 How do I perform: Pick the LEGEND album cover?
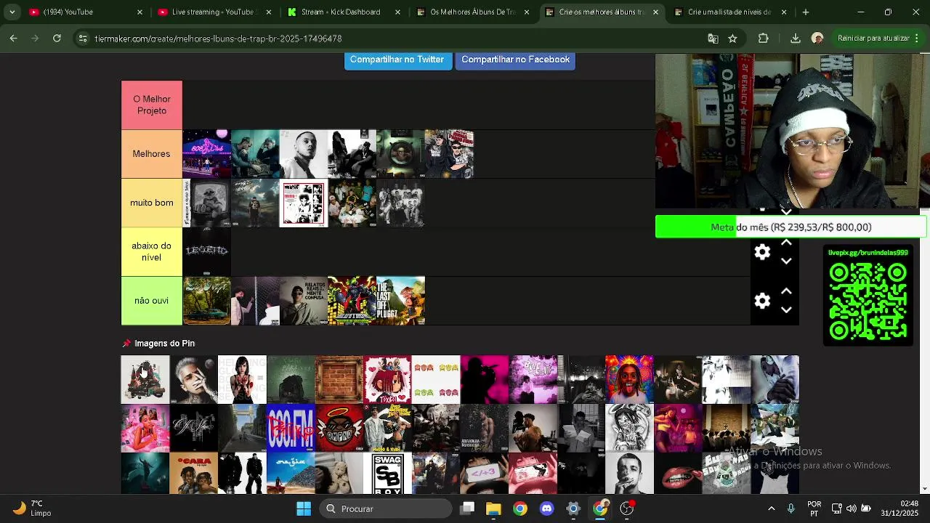click(x=206, y=251)
